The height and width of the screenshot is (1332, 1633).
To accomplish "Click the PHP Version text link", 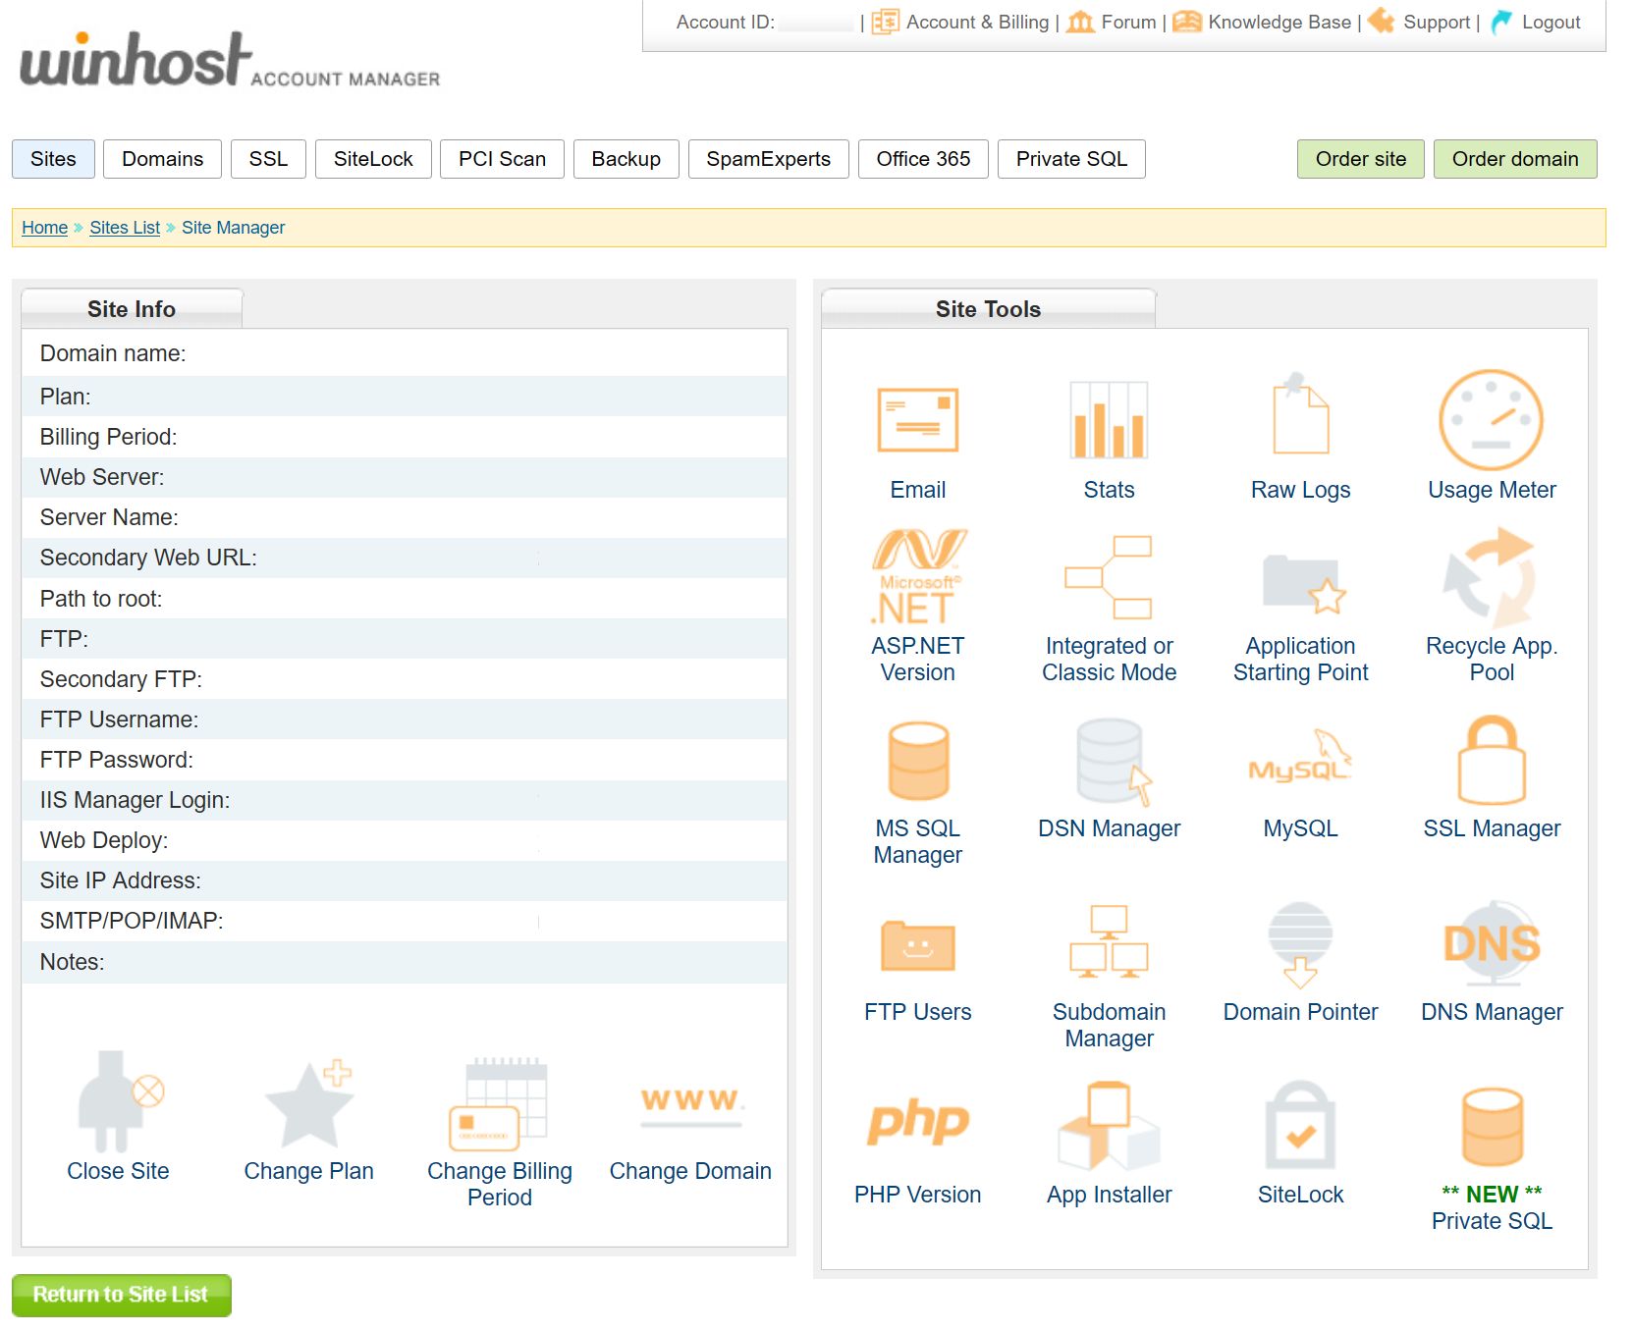I will [917, 1195].
